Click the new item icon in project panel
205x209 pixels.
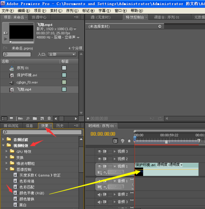coord(42,119)
